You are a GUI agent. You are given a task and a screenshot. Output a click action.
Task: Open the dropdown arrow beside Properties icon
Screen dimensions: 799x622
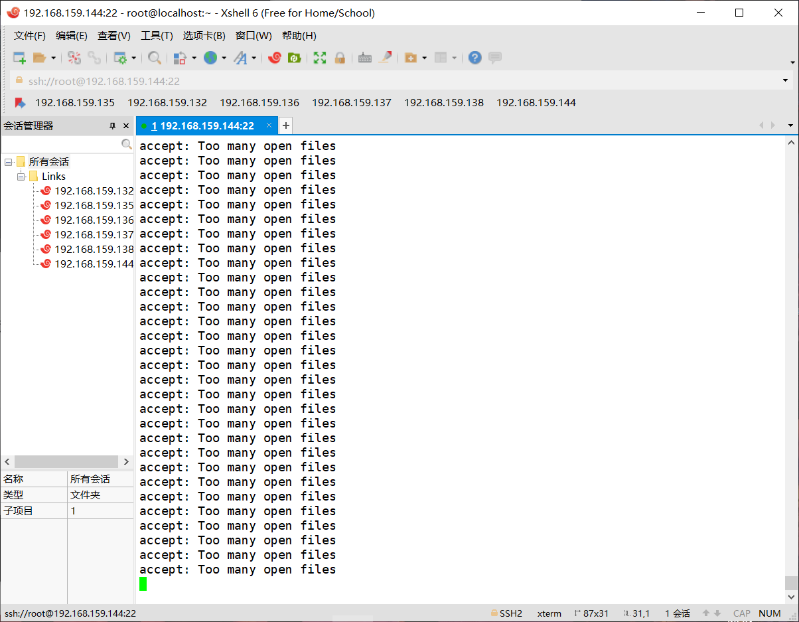click(133, 58)
